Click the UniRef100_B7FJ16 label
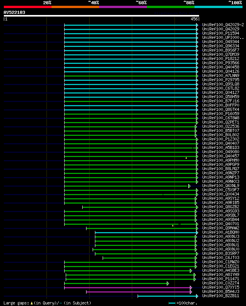Image resolution: width=246 pixels, height=306 pixels. pyautogui.click(x=221, y=101)
